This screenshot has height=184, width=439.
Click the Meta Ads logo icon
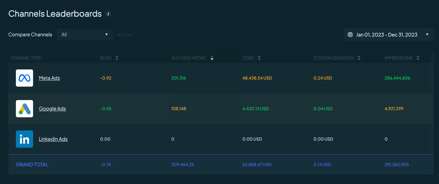coord(24,78)
